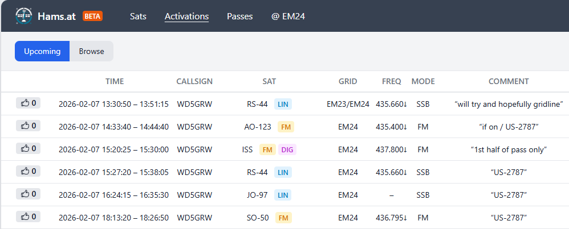
Task: Open the Activations page
Action: (186, 16)
